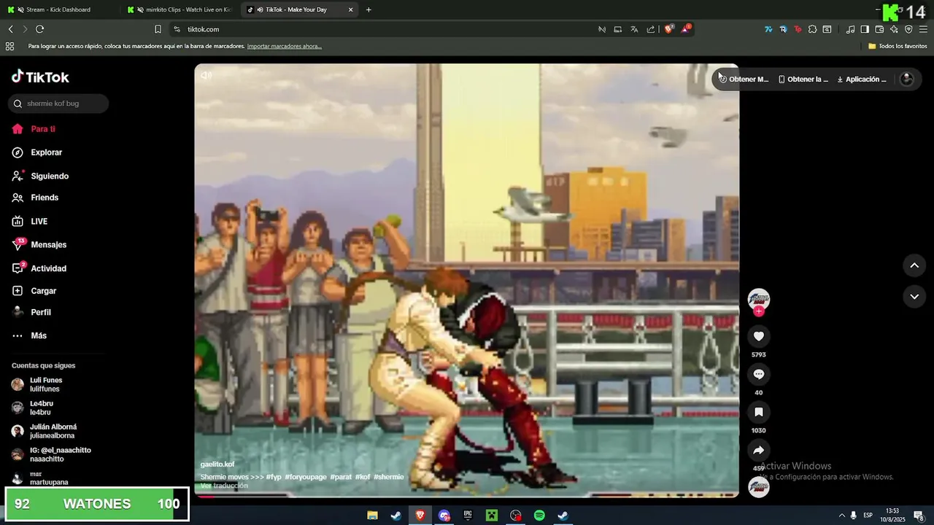Show hidden system tray icons
Viewport: 934px width, 525px height.
(x=841, y=516)
